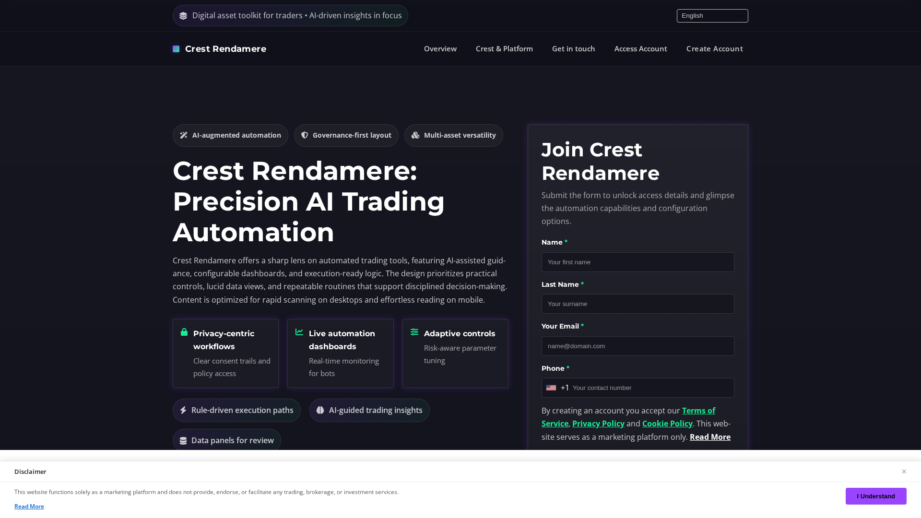Select Create Account in navigation
Image resolution: width=921 pixels, height=518 pixels.
(714, 49)
